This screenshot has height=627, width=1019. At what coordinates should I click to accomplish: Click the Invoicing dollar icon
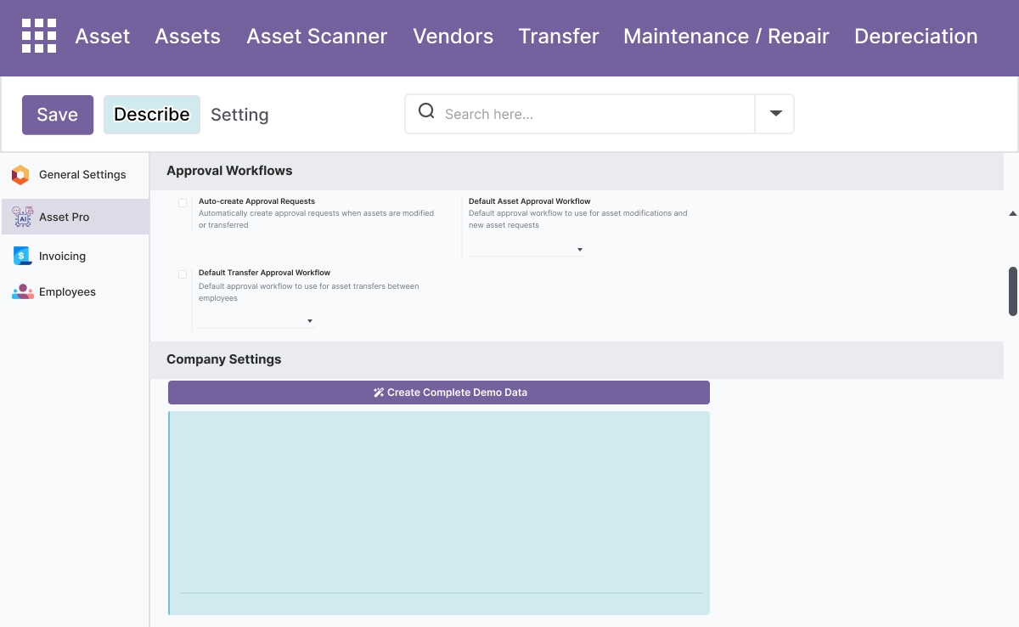pos(22,256)
